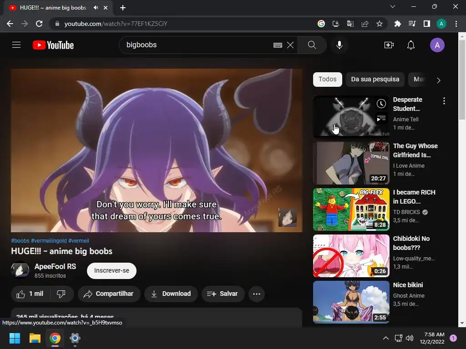
Task: Save video with Salvar button
Action: [x=223, y=294]
